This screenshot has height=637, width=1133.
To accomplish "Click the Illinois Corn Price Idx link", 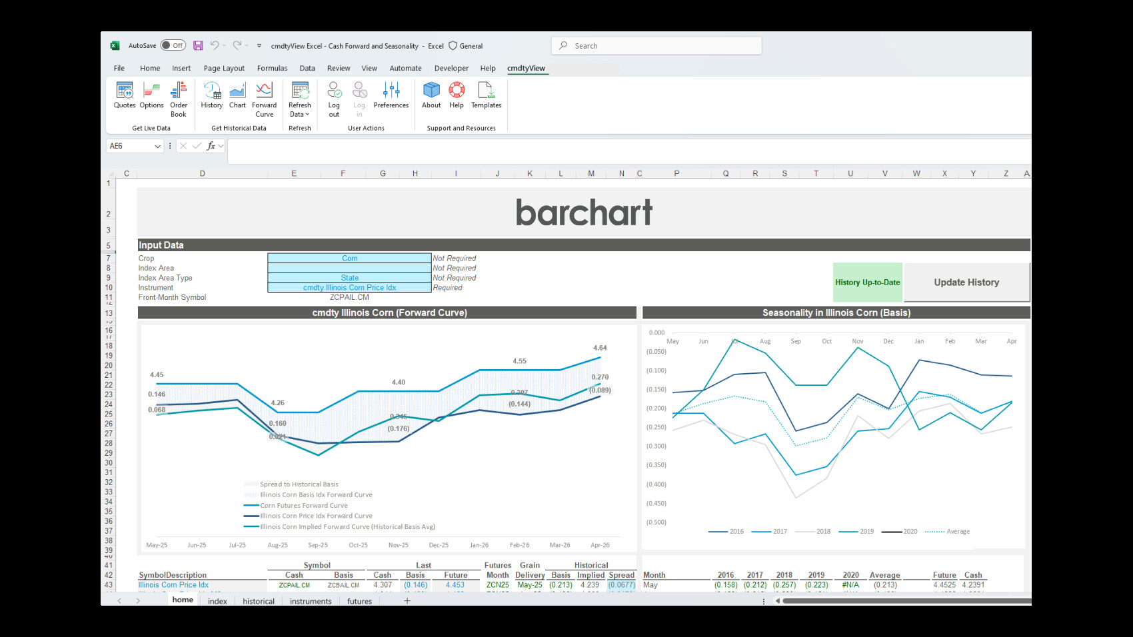I will 173,585.
